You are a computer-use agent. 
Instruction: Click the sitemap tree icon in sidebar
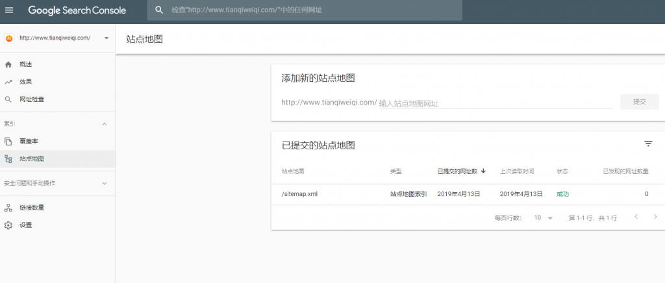point(8,159)
